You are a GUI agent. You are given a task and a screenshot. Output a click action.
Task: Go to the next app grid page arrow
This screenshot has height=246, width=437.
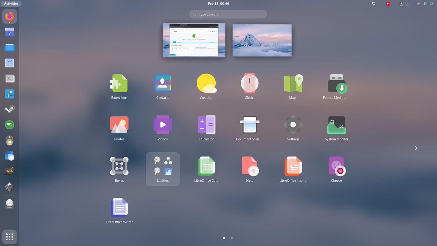click(x=416, y=148)
